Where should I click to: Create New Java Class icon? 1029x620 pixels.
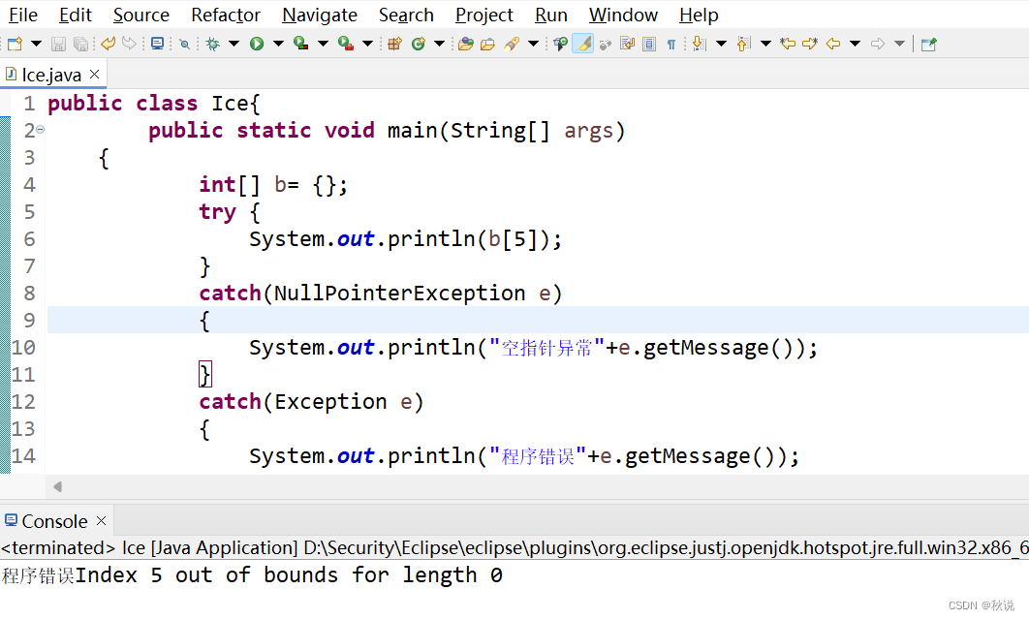[418, 44]
